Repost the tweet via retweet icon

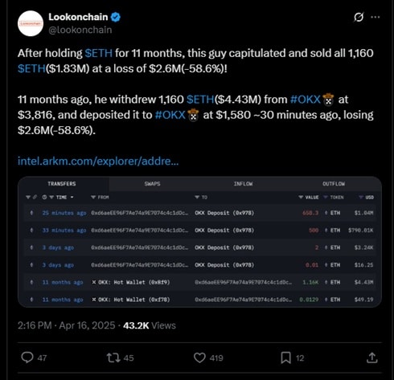(x=113, y=358)
